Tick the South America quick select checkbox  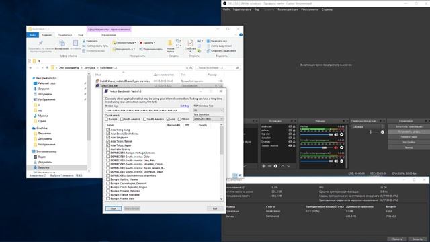[x=145, y=119]
